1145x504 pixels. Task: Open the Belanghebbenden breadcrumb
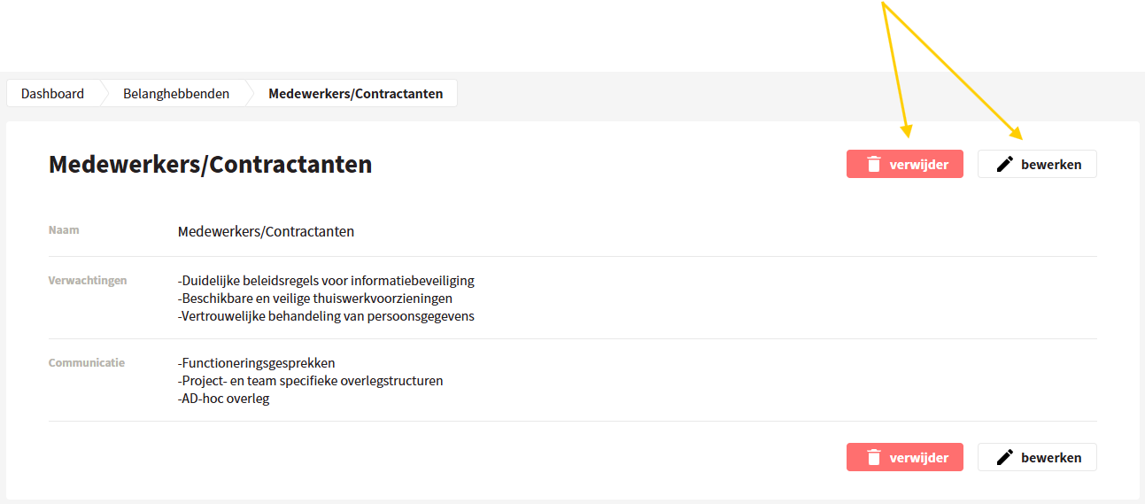pyautogui.click(x=176, y=93)
